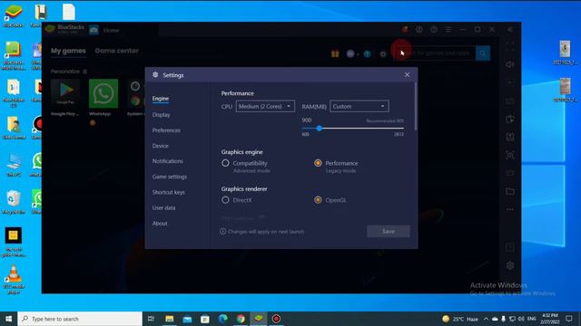The height and width of the screenshot is (326, 581).
Task: Open the Device settings section
Action: tap(160, 146)
